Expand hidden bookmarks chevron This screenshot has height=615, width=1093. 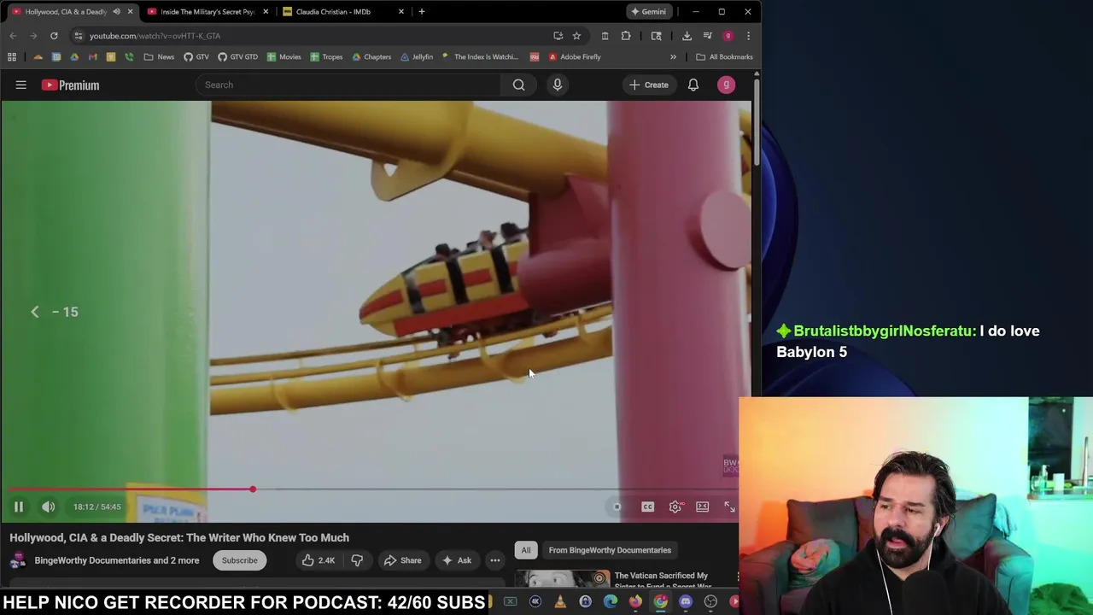click(673, 57)
